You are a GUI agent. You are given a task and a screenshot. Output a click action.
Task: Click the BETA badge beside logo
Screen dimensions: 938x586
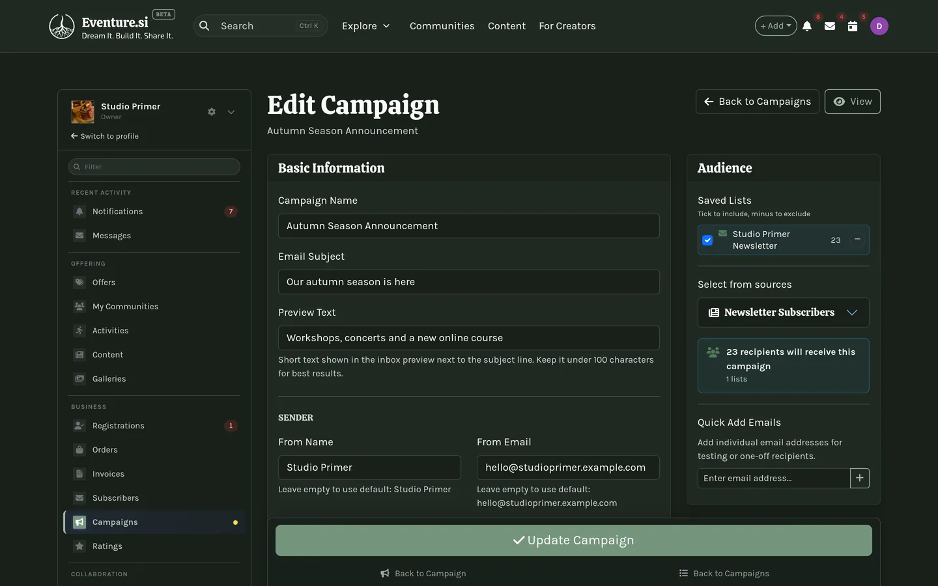point(163,14)
